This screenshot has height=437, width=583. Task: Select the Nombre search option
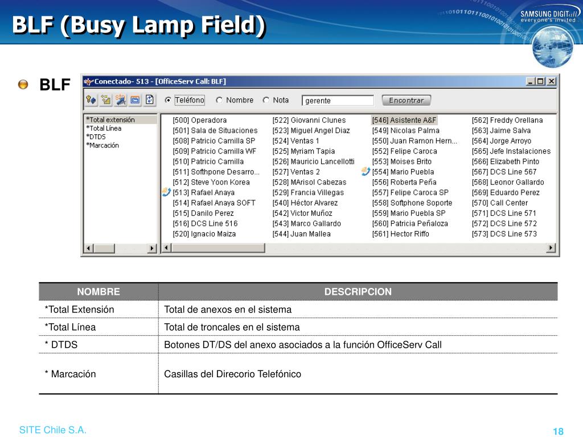[219, 100]
